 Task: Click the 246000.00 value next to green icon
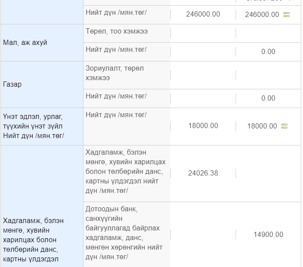[262, 15]
